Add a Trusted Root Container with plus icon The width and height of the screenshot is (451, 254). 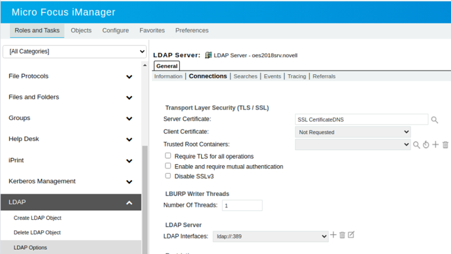click(x=435, y=144)
